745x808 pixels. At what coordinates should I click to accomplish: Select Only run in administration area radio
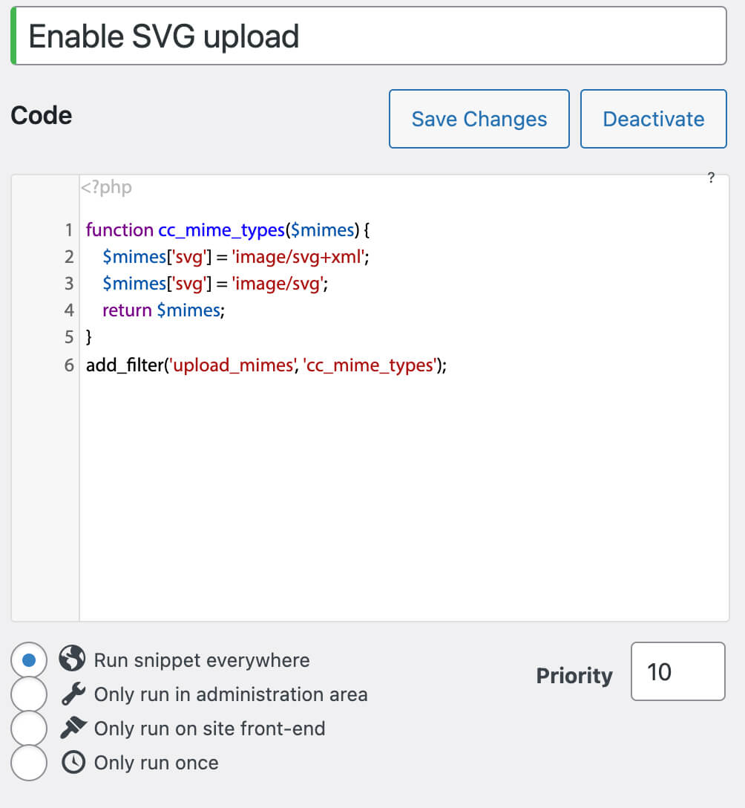[x=29, y=694]
